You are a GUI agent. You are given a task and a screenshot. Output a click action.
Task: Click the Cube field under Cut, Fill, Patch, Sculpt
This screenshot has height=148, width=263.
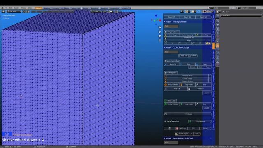(x=171, y=52)
